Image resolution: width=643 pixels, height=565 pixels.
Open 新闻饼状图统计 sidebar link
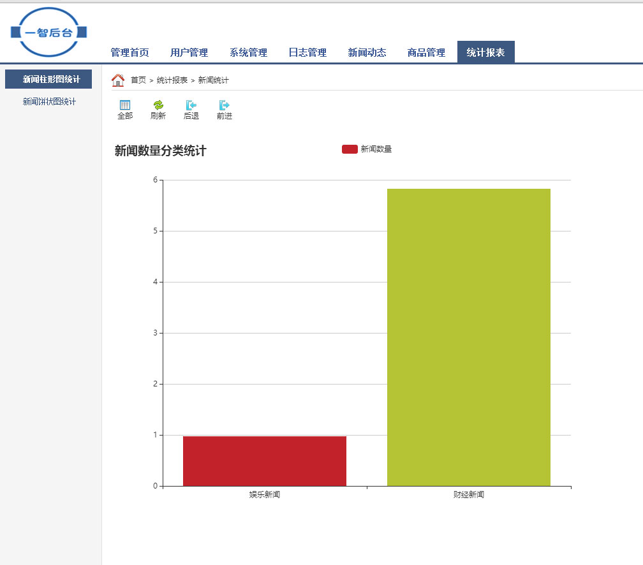point(49,102)
